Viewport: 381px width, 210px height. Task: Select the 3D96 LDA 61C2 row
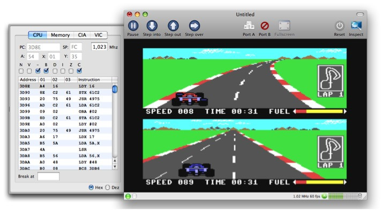pos(65,105)
